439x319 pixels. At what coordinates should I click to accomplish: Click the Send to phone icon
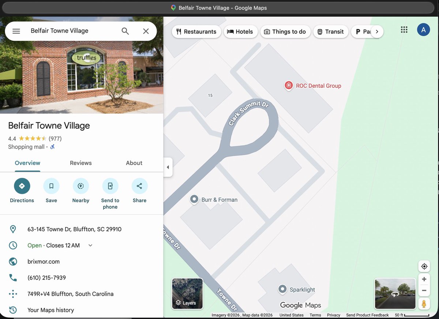click(110, 186)
